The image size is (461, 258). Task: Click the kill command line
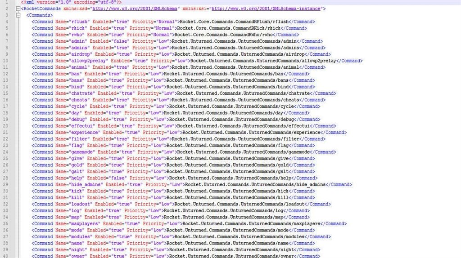tap(173, 197)
